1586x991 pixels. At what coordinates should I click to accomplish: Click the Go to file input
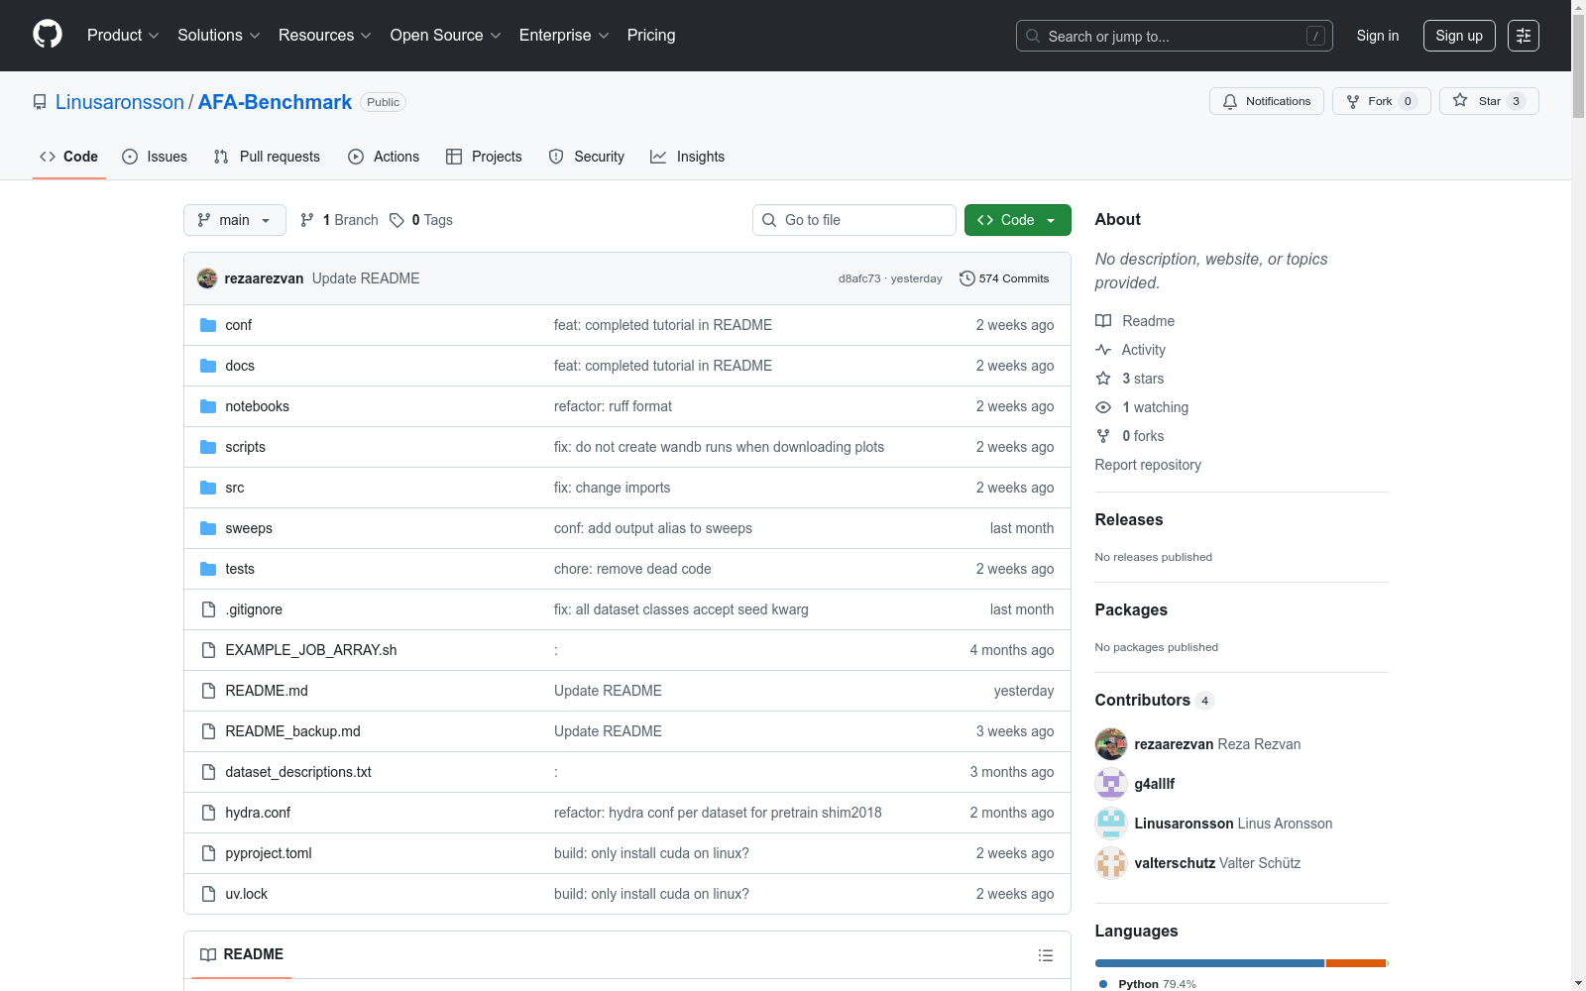tap(854, 220)
